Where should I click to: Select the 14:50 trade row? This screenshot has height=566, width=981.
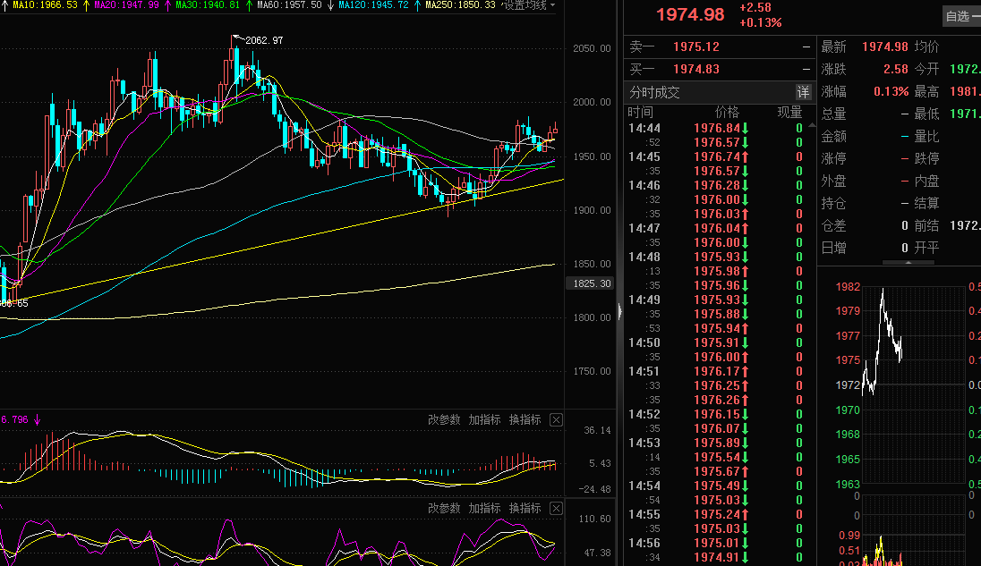click(x=716, y=342)
